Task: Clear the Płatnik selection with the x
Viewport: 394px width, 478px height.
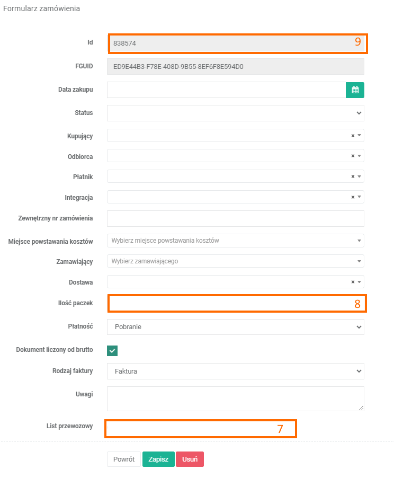Action: 353,176
